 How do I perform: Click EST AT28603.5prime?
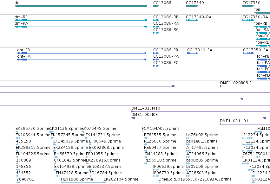188,176
